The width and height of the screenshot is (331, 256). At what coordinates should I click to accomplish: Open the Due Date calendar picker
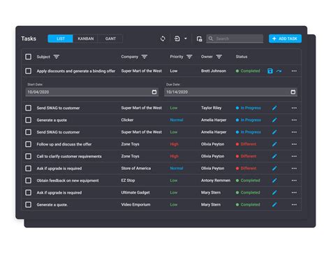pos(293,92)
